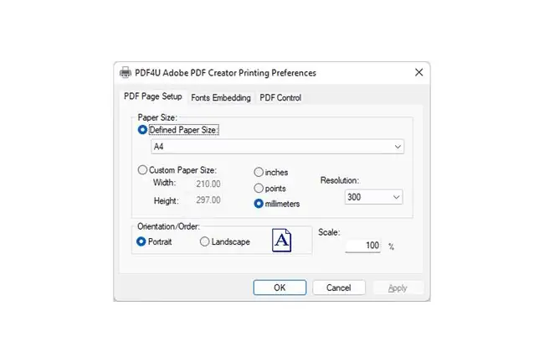This screenshot has width=544, height=363.
Task: Open the PDF Control tab
Action: point(280,97)
